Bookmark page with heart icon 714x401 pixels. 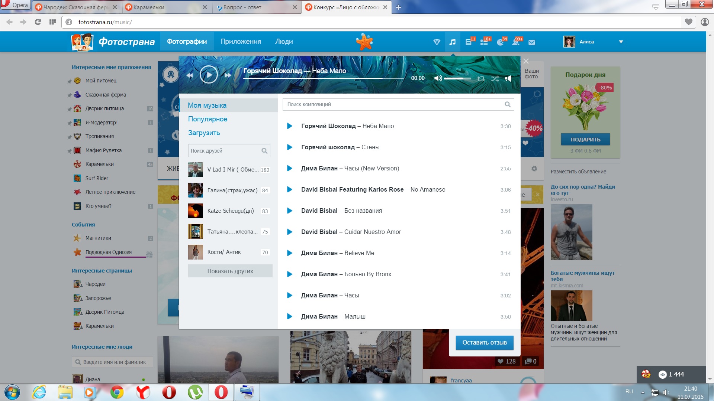coord(689,22)
